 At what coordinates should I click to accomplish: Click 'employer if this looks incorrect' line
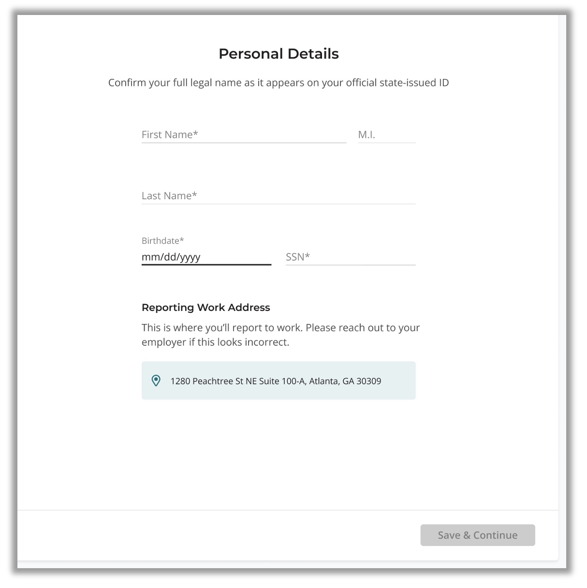pyautogui.click(x=216, y=342)
